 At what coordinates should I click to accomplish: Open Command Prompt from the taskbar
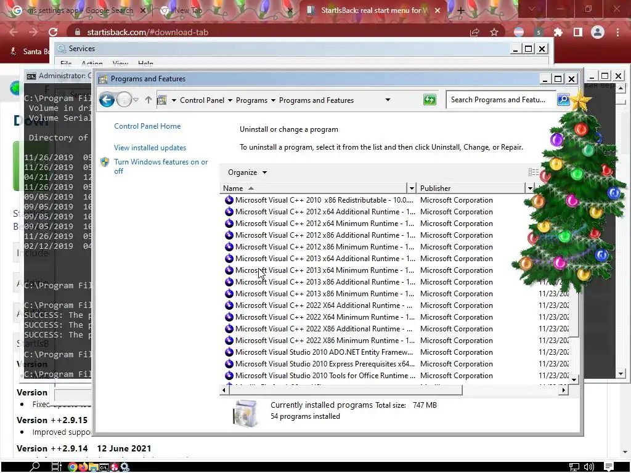104,467
